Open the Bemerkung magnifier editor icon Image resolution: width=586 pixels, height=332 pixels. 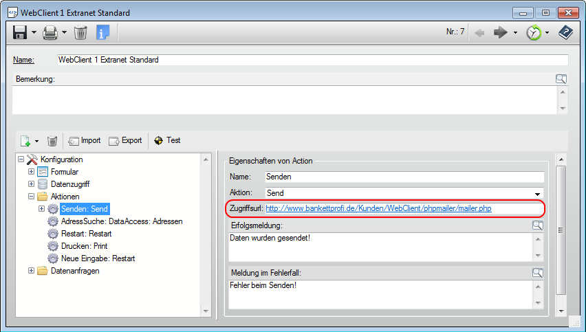(x=561, y=79)
